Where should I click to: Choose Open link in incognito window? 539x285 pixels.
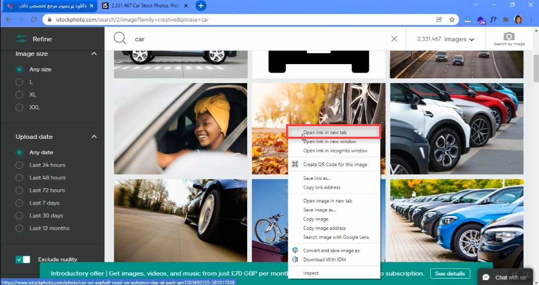(334, 150)
